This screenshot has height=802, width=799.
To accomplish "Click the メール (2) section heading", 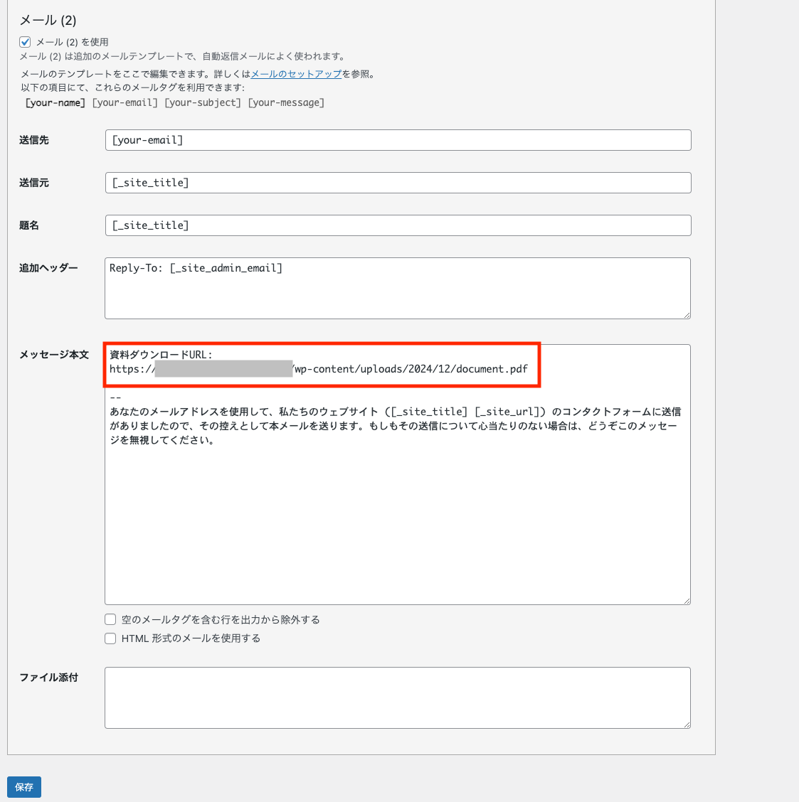I will pos(48,20).
